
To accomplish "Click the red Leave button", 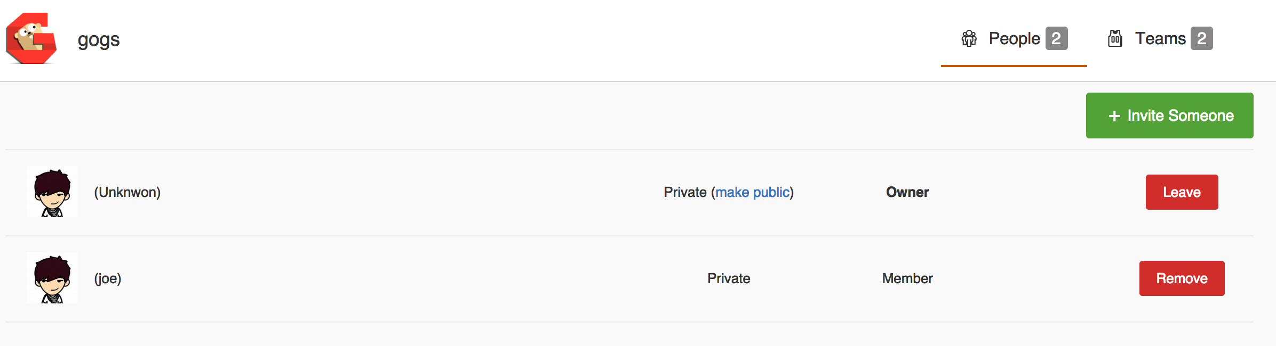I will tap(1182, 192).
